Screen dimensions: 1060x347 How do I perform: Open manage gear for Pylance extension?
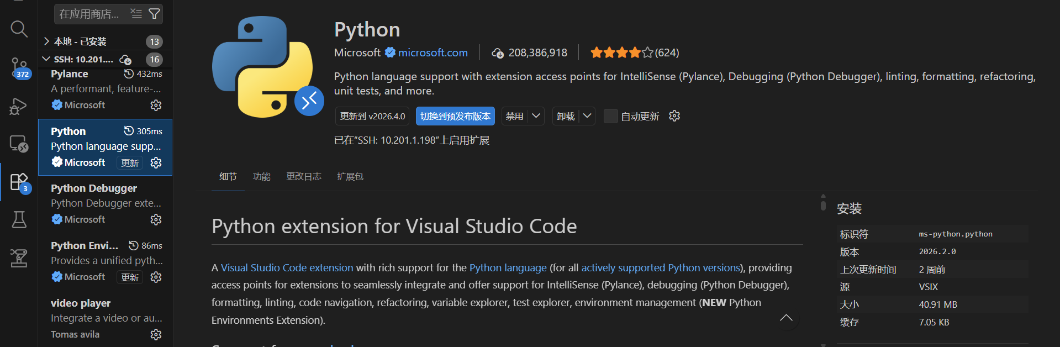point(156,105)
